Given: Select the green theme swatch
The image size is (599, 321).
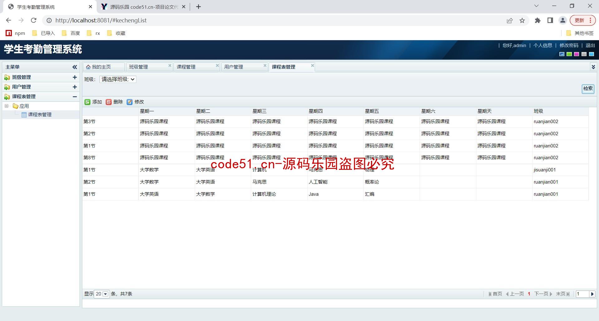Looking at the screenshot, I should point(569,54).
